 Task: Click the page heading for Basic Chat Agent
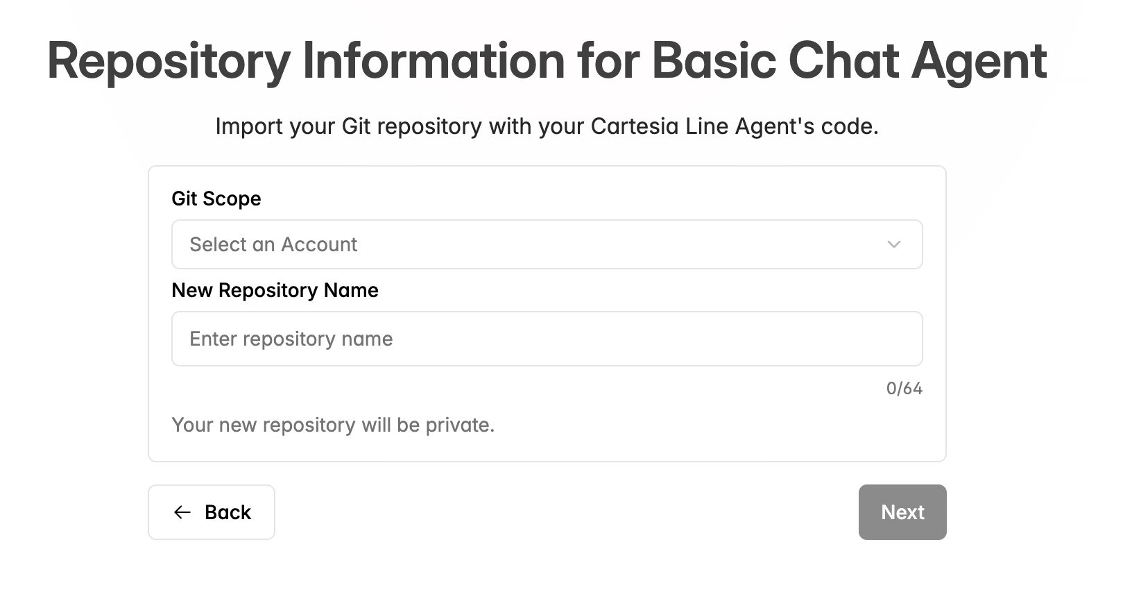coord(547,61)
